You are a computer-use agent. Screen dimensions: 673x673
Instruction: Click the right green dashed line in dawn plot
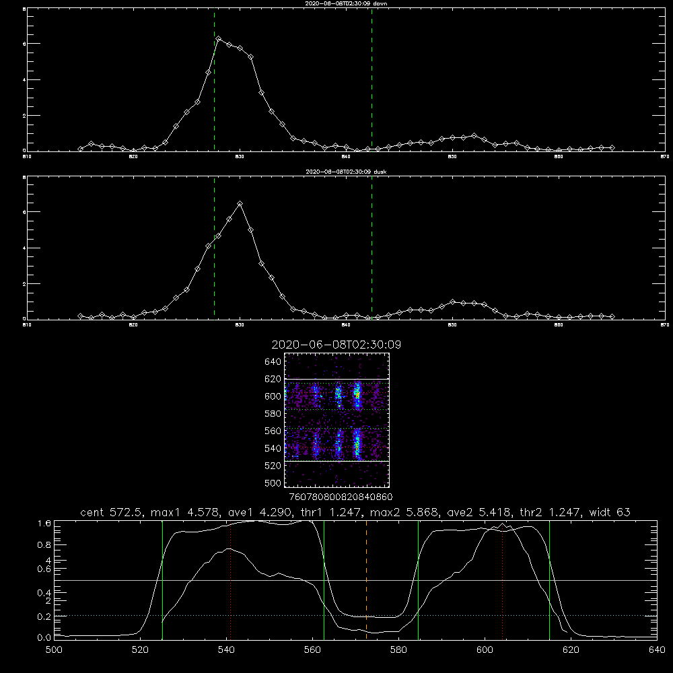pyautogui.click(x=371, y=79)
